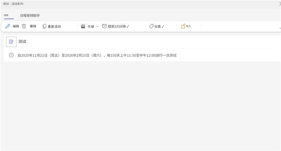Screen dimensions: 281x151
Task: Click the 忙碌 status label
Action: [91, 26]
